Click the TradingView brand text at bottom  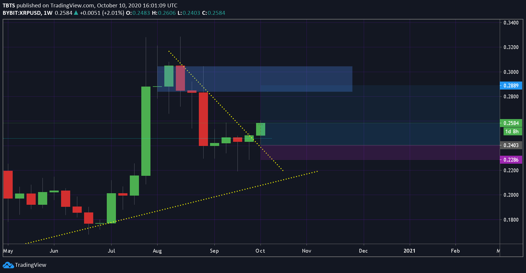[x=31, y=265]
